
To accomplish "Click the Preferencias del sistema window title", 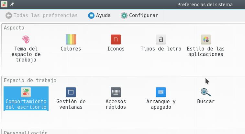I will tap(205, 5).
